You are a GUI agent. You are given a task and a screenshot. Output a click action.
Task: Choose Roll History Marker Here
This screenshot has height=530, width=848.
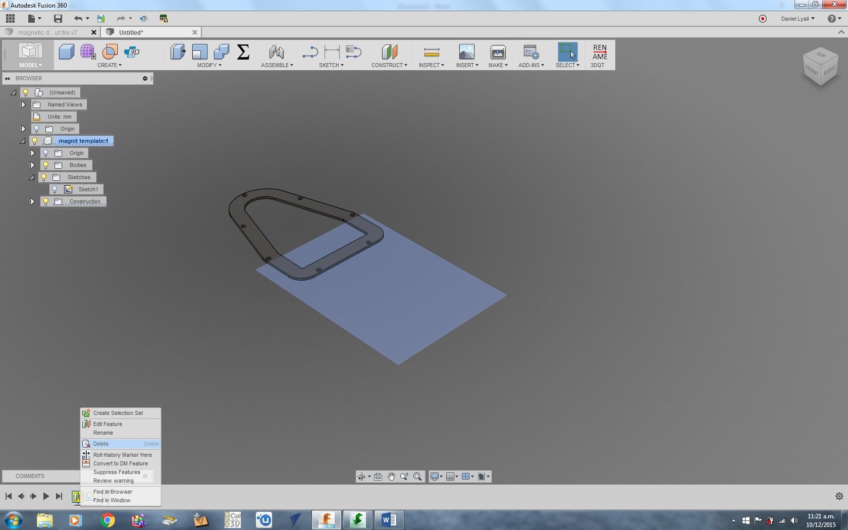pos(121,455)
